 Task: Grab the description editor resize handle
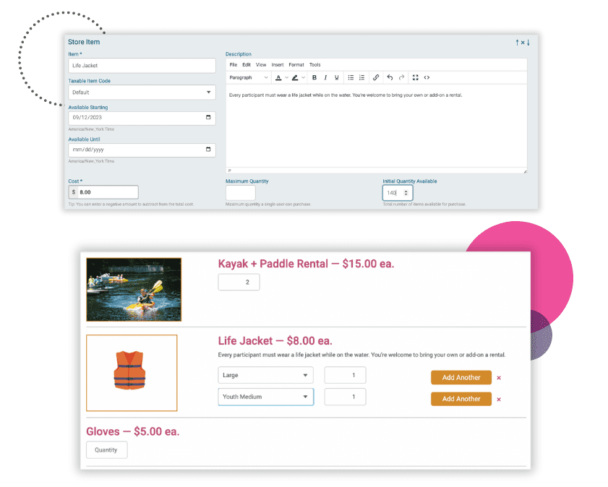(x=525, y=171)
